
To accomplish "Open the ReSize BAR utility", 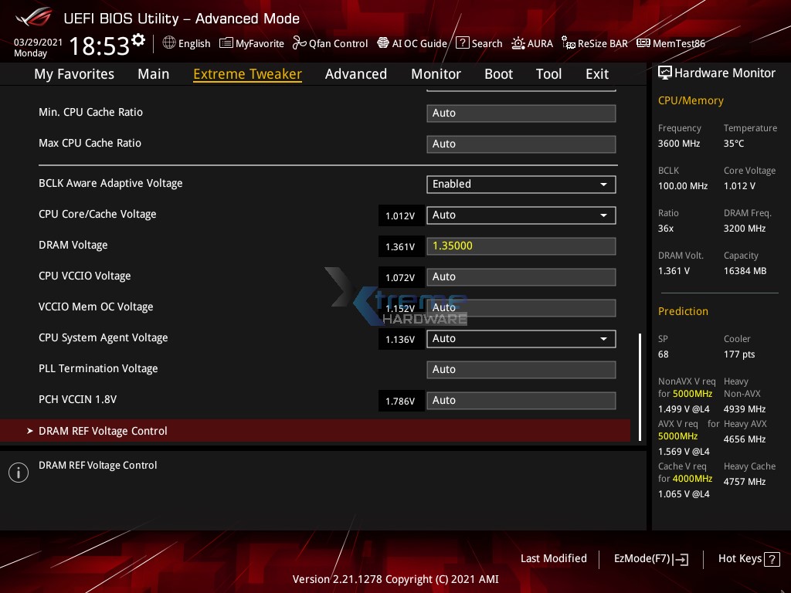I will [x=595, y=43].
